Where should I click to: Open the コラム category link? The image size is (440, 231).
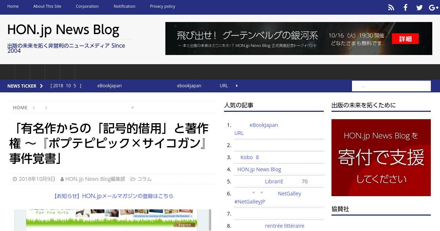(x=144, y=179)
